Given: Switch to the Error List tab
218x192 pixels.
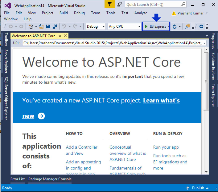Looking at the screenshot, I should (18, 179).
